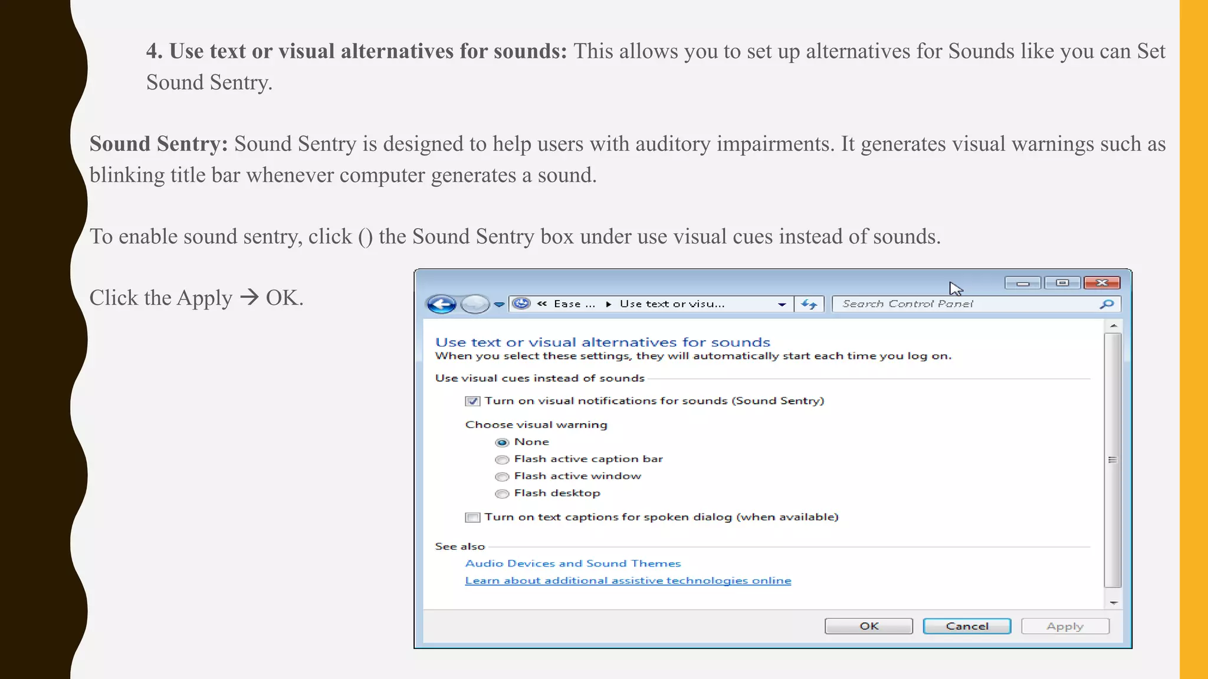Click the vertical scrollbar thumb
This screenshot has height=679, width=1208.
click(x=1113, y=460)
